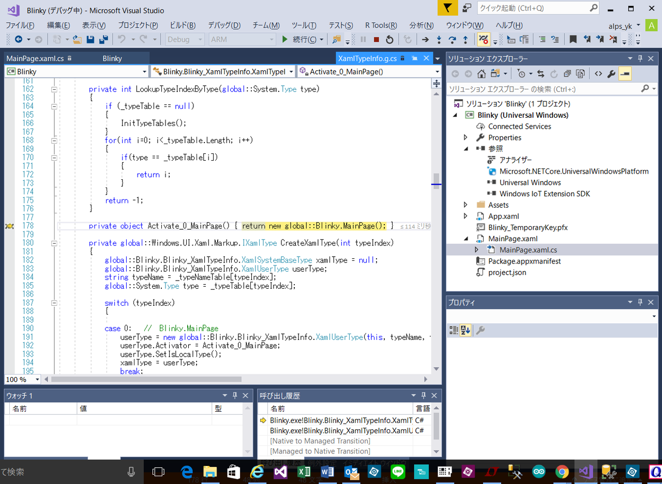Open Excel from the Windows taskbar
The height and width of the screenshot is (484, 662).
[x=303, y=472]
